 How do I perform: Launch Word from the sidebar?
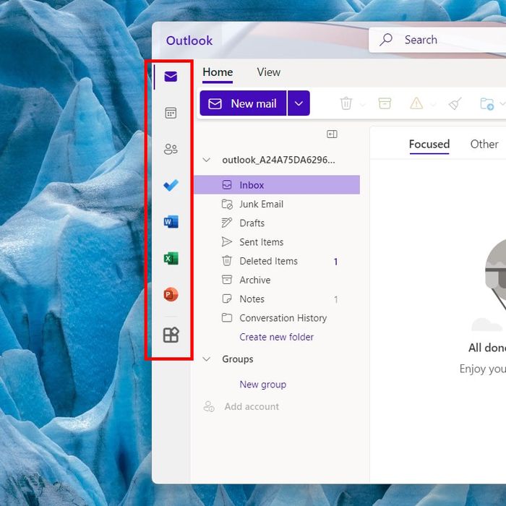tap(171, 222)
